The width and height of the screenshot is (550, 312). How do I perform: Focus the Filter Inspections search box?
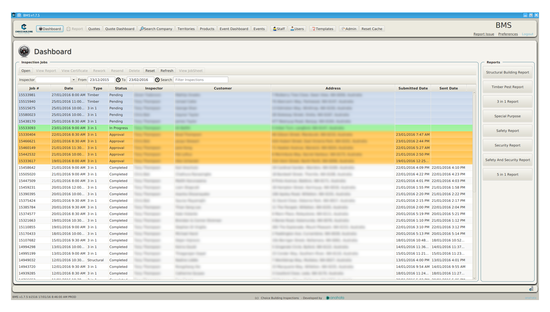pyautogui.click(x=201, y=80)
